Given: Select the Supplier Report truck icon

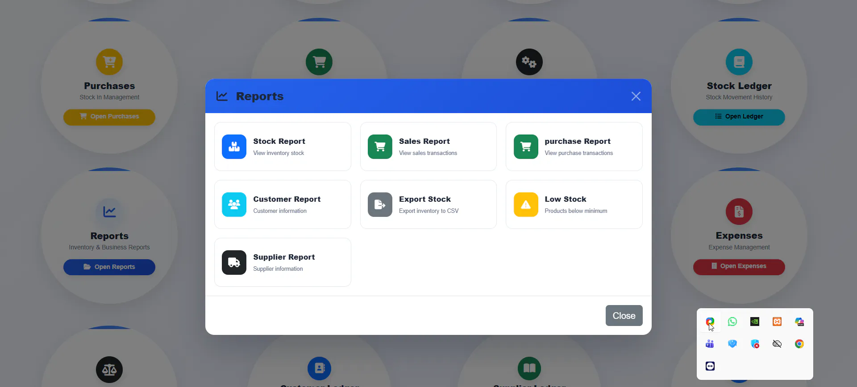Looking at the screenshot, I should coord(234,262).
